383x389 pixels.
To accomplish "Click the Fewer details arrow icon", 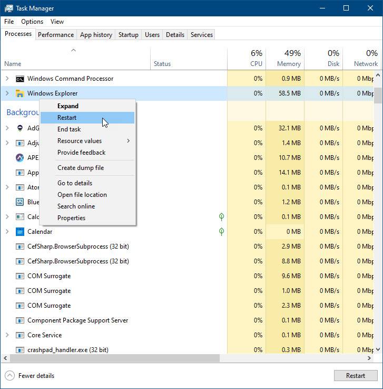I will tap(9, 376).
